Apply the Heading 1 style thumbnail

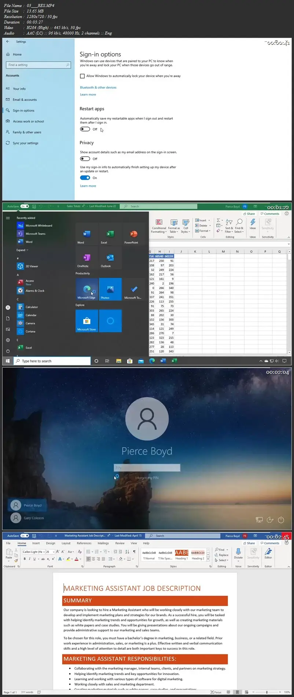pyautogui.click(x=182, y=555)
